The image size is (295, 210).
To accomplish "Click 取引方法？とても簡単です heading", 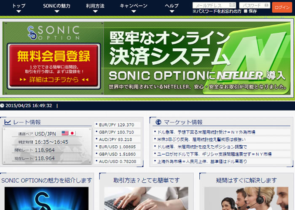I will click(x=146, y=180).
